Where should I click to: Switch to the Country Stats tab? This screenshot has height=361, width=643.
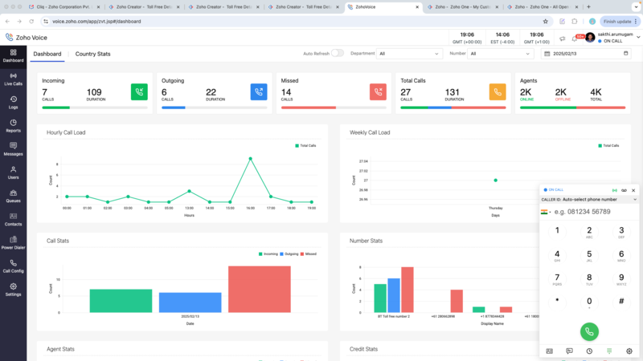(92, 54)
